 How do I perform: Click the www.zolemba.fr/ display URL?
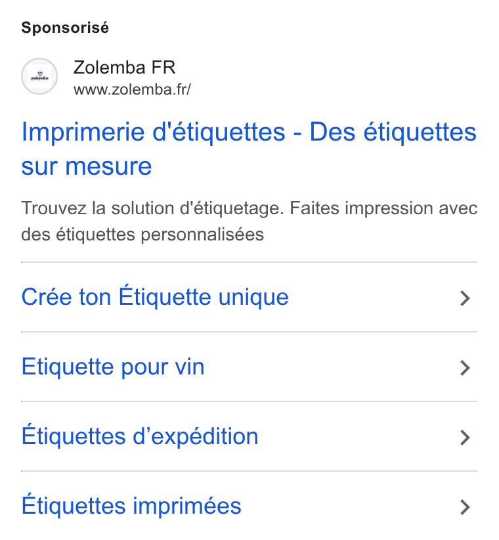coord(132,89)
